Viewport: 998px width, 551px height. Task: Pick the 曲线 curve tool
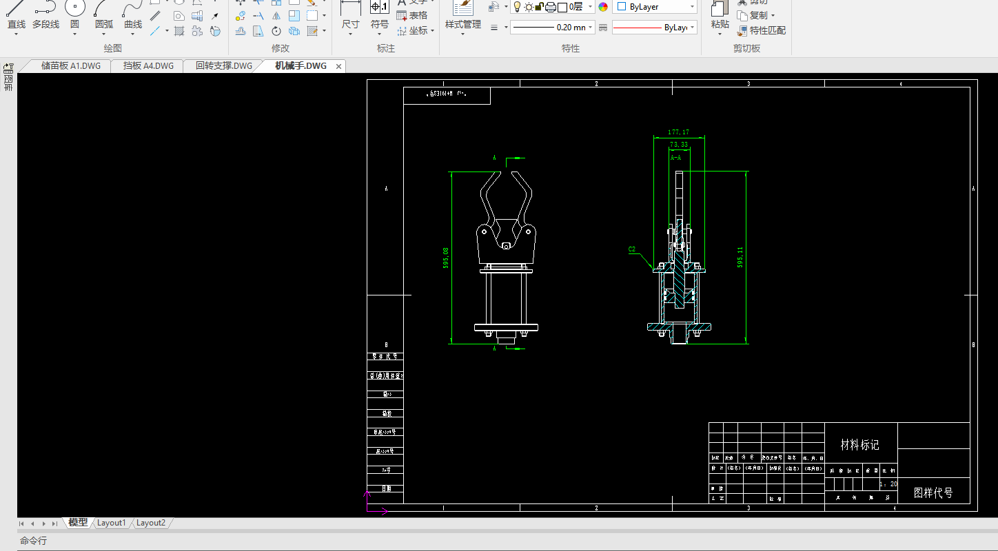click(x=133, y=15)
